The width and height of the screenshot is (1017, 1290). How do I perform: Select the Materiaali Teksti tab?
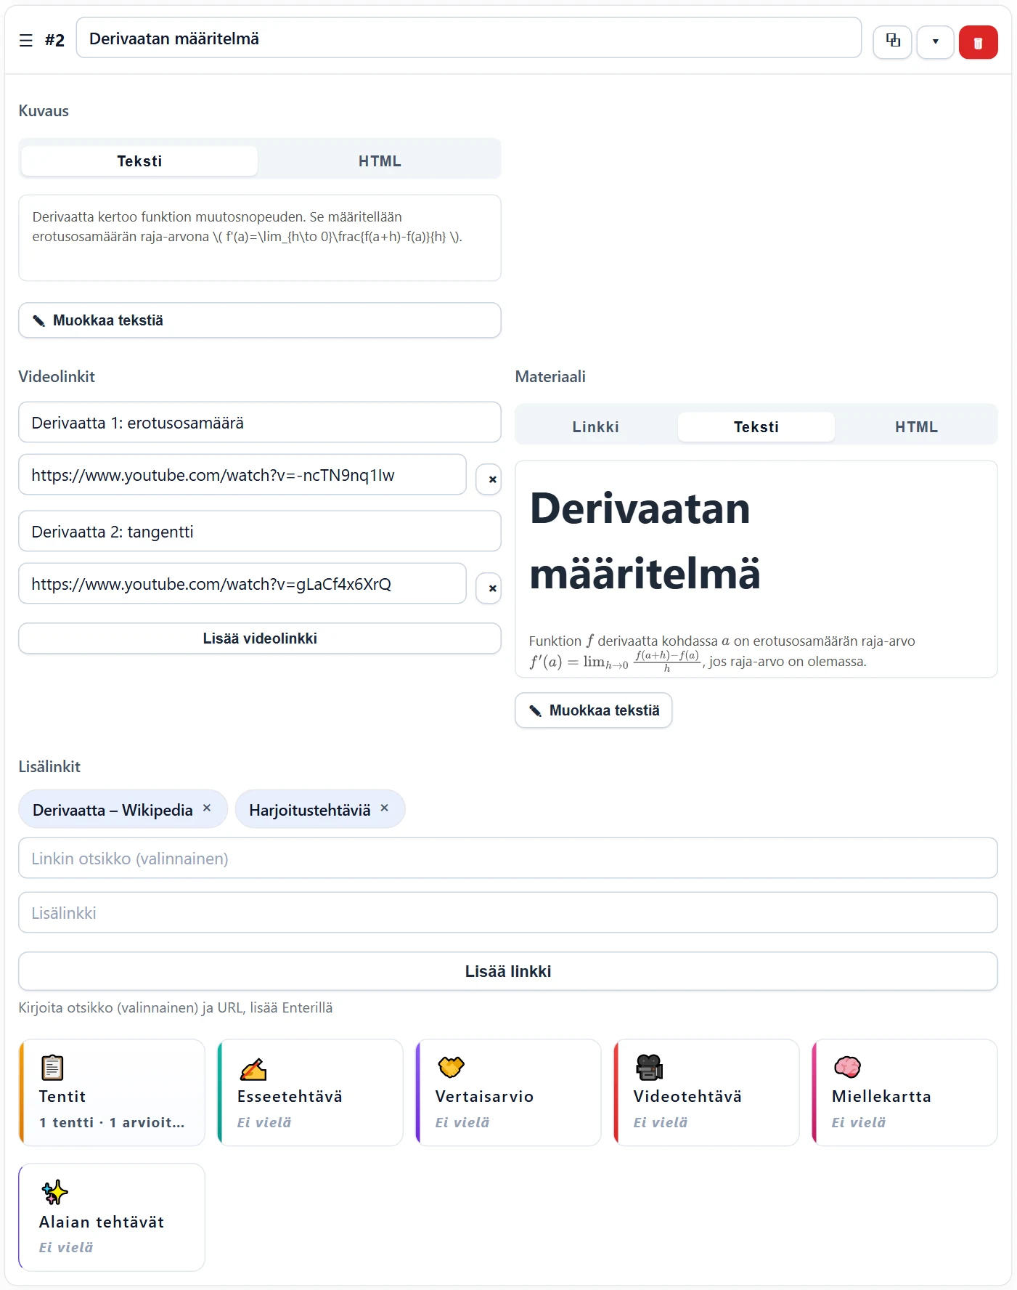(x=756, y=427)
